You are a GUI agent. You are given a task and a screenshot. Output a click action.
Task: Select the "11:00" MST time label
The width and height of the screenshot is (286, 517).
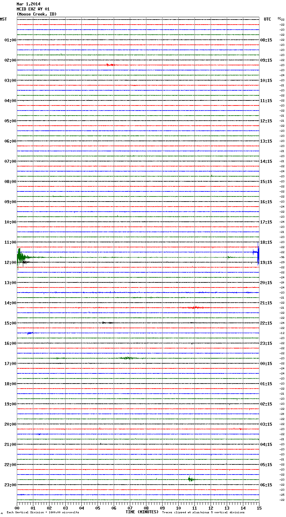[10, 242]
